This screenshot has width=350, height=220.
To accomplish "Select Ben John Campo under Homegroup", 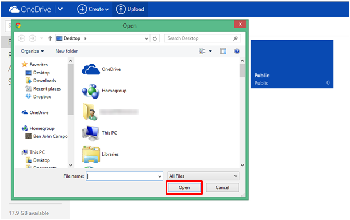I will (47, 136).
